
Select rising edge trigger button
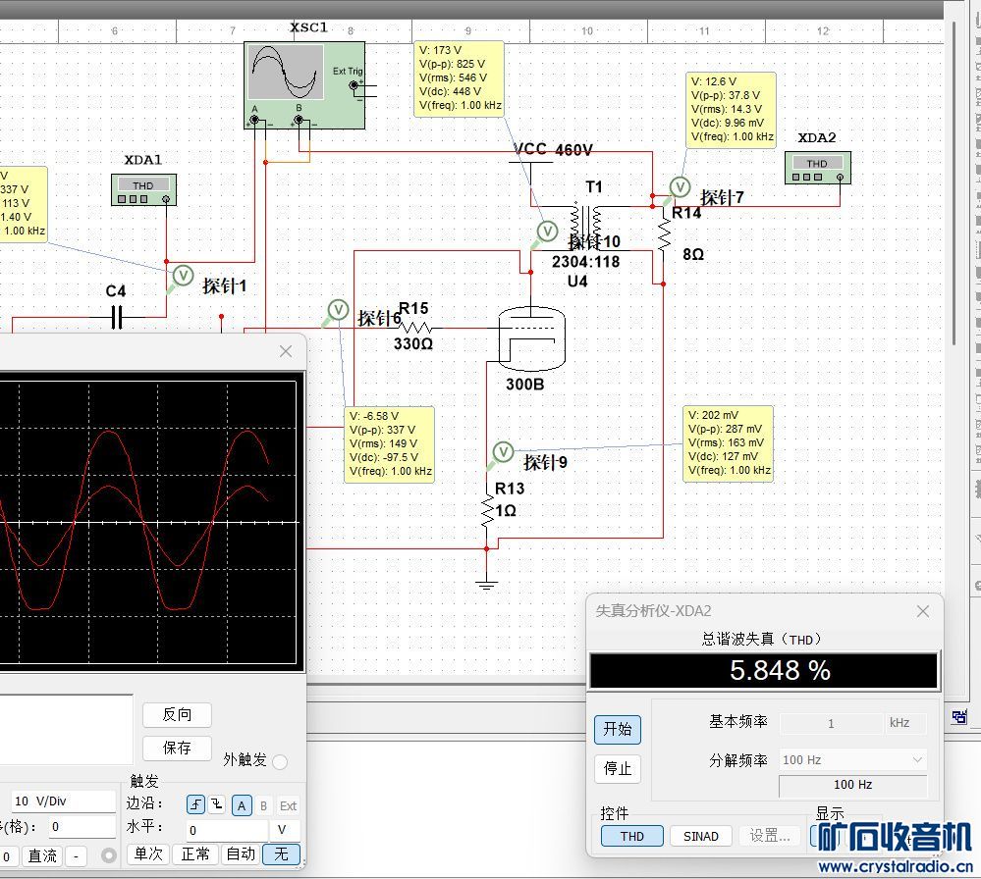tap(196, 805)
